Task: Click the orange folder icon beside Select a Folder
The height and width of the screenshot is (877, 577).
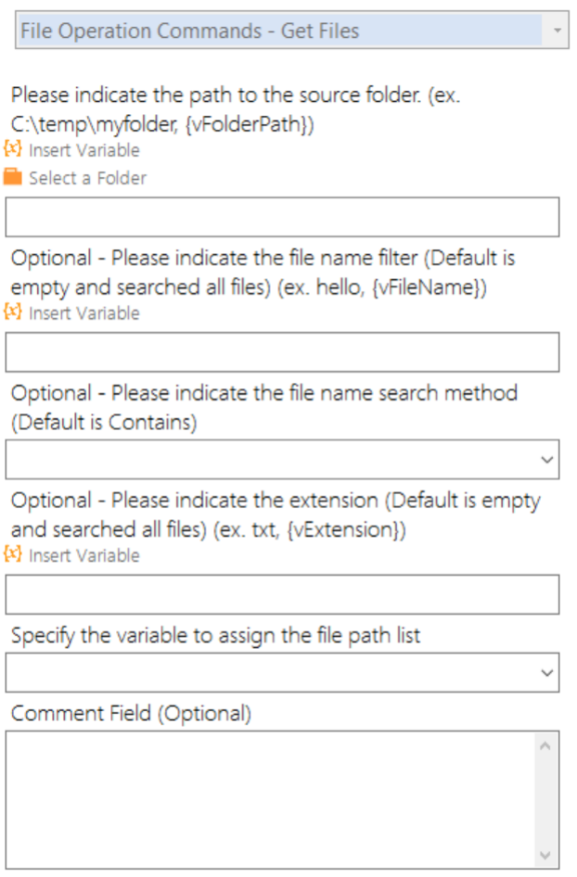Action: coord(12,177)
